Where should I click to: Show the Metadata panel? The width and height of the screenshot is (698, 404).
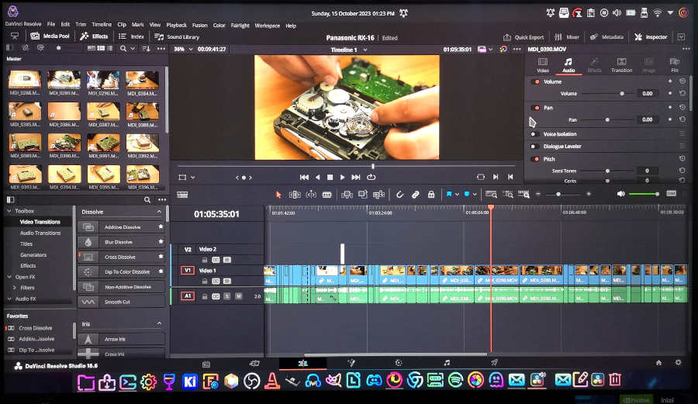pos(606,37)
